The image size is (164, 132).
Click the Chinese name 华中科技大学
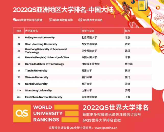[x=89, y=51]
